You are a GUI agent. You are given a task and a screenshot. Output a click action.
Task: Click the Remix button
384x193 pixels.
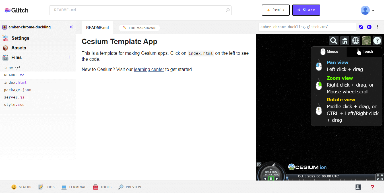276,10
